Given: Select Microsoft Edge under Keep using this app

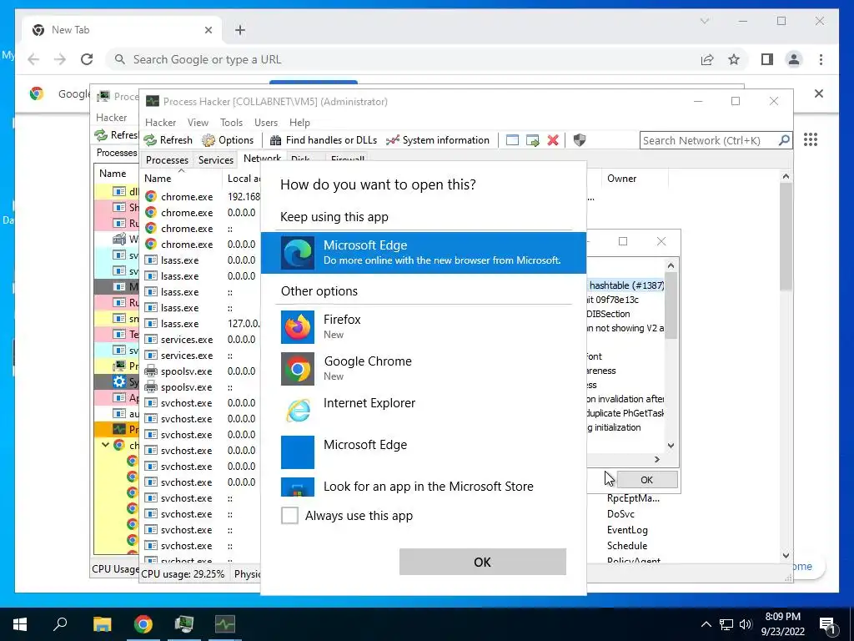Looking at the screenshot, I should 423,252.
